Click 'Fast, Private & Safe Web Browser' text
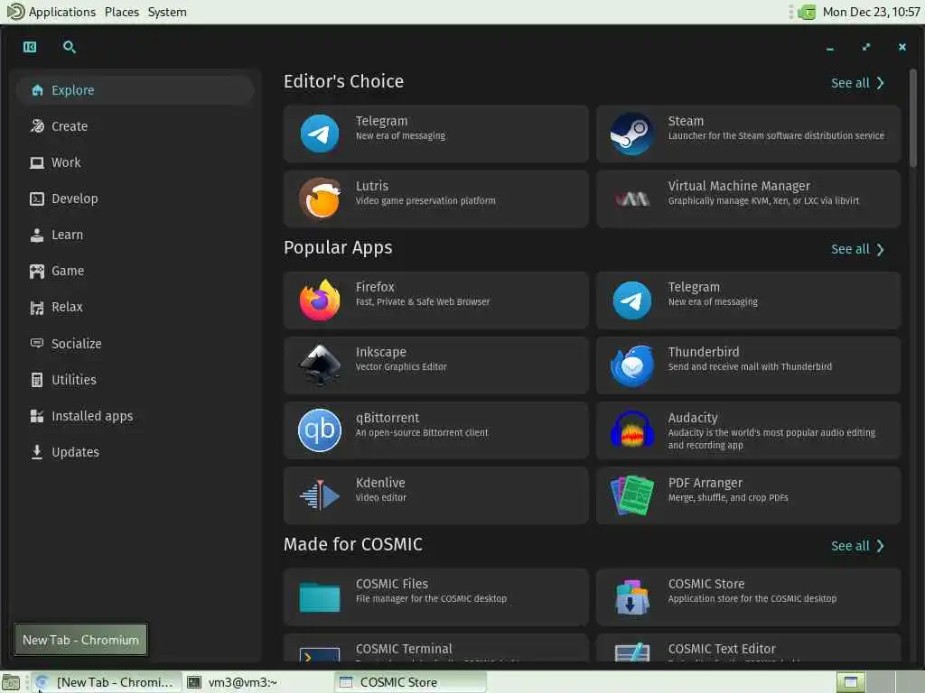 pos(423,301)
